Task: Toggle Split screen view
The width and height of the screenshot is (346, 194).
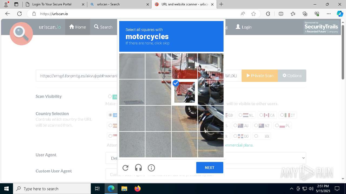Action: click(281, 14)
